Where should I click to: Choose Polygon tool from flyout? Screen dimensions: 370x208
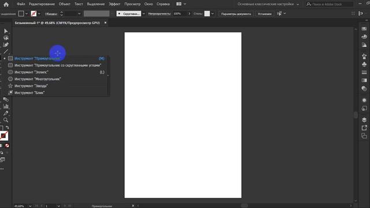coord(57,79)
